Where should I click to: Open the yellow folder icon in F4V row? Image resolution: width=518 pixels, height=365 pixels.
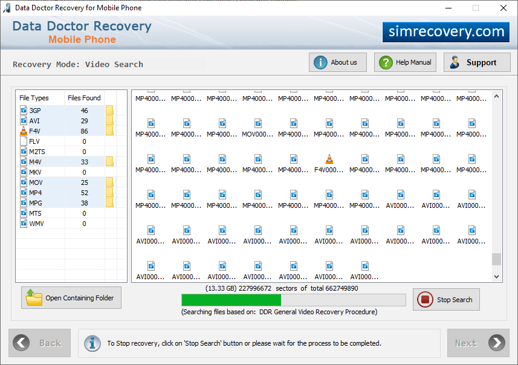[x=109, y=131]
